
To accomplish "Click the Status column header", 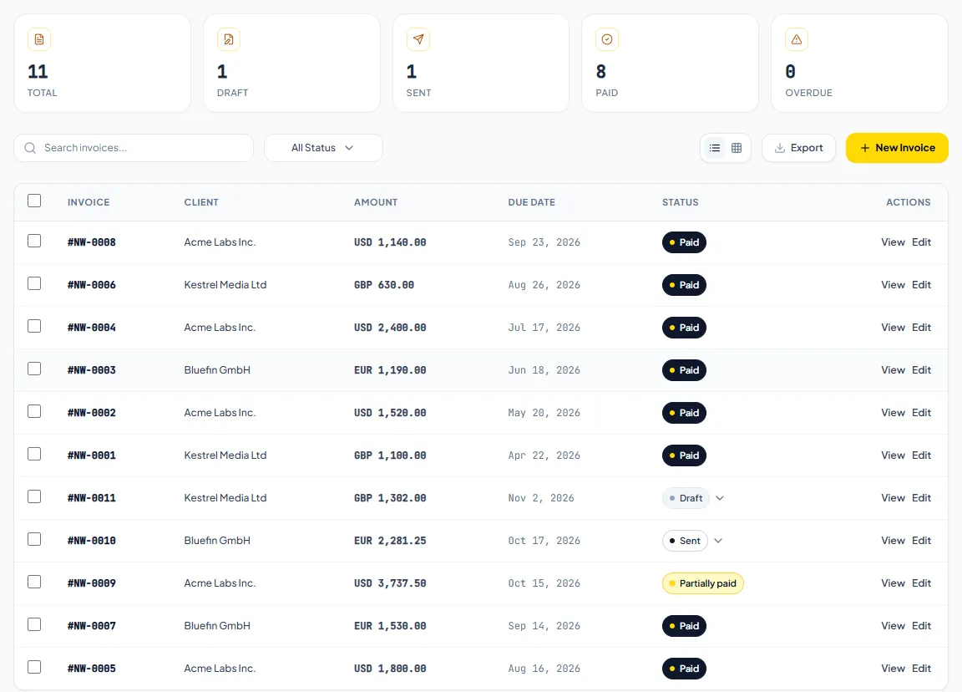I will pos(680,202).
